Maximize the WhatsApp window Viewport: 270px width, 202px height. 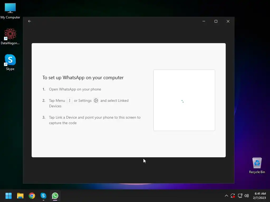click(x=216, y=21)
